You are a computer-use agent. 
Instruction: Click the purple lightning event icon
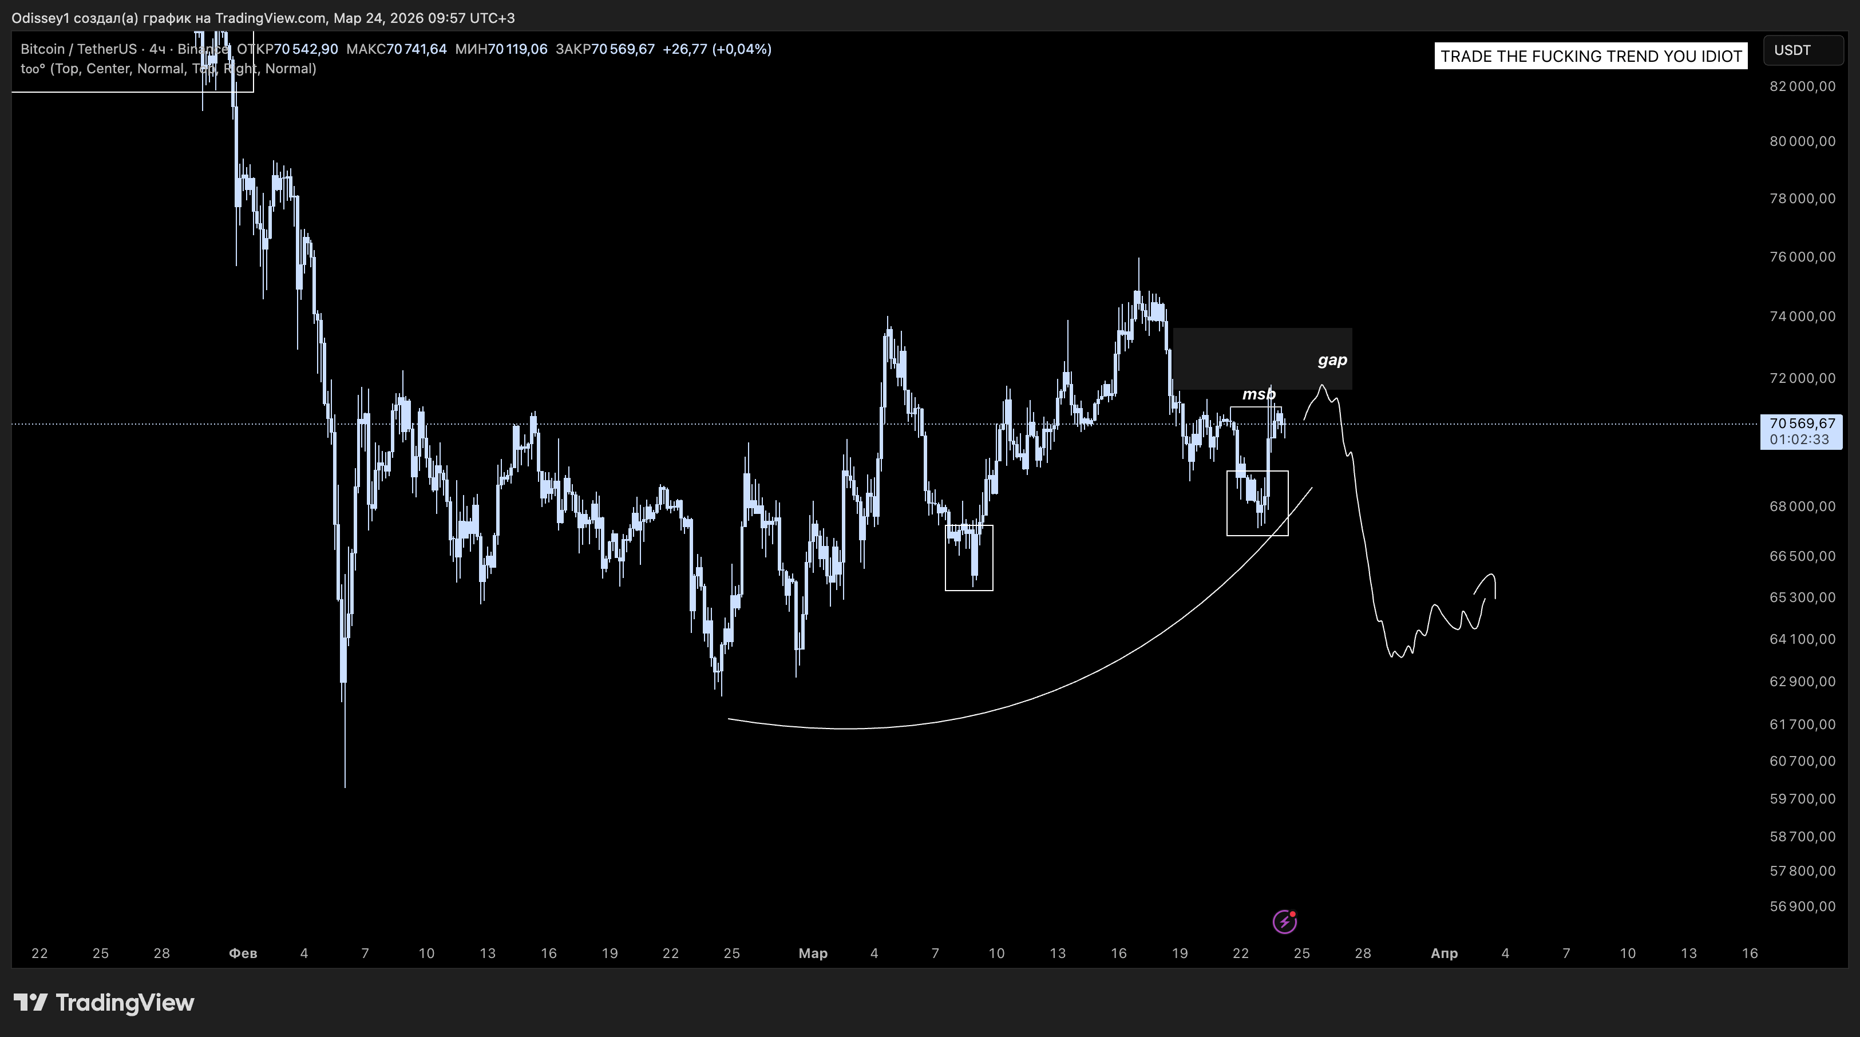tap(1284, 921)
